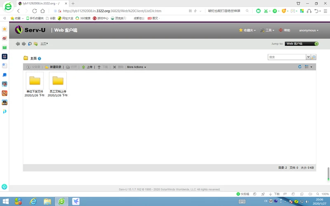Screen dimensions: 330x206
Task: Click the refresh icon in the file toolbar
Action: [300, 67]
